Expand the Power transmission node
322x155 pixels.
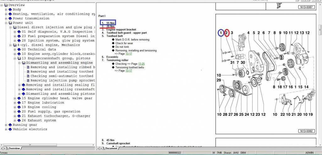coord(6,19)
